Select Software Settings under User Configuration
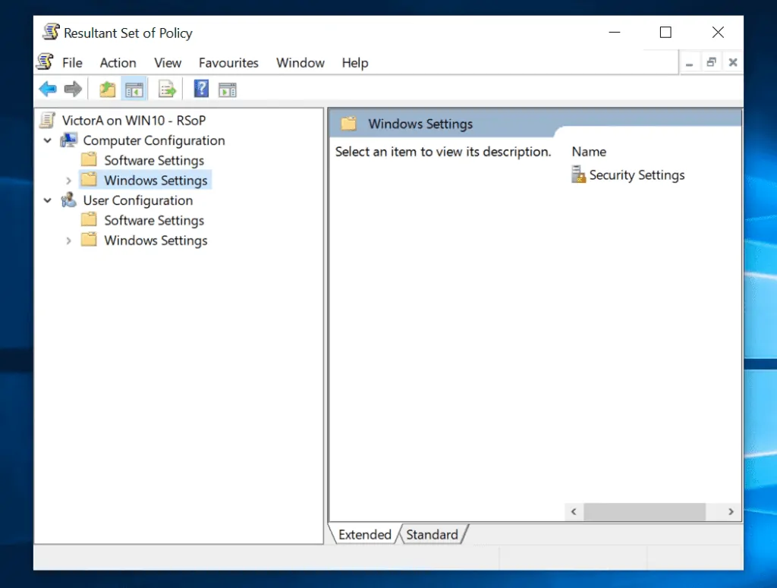This screenshot has height=588, width=777. 154,221
